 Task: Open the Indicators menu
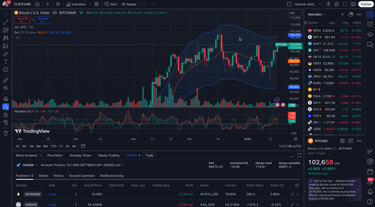tap(76, 5)
